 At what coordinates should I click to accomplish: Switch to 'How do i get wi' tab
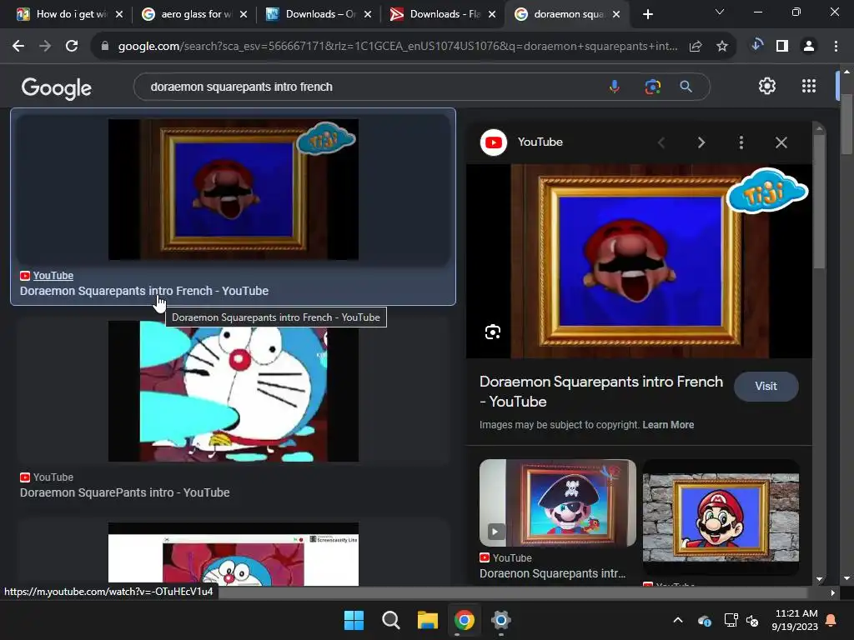pos(72,14)
